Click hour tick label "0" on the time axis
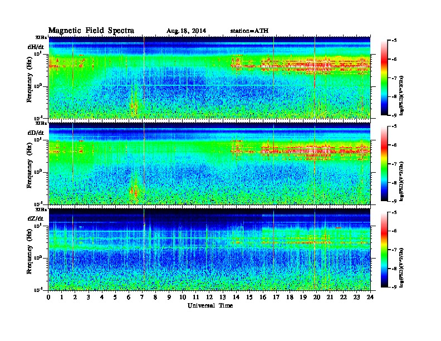This screenshot has height=341, width=441. 48,297
